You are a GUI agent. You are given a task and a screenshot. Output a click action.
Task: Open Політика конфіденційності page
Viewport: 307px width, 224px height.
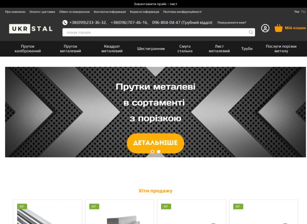pos(182,12)
